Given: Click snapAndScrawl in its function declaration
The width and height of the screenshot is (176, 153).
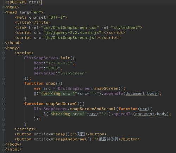Looking at the screenshot, I should pos(62,104).
